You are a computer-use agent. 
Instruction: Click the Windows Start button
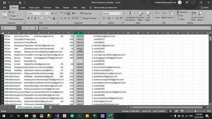(4, 116)
